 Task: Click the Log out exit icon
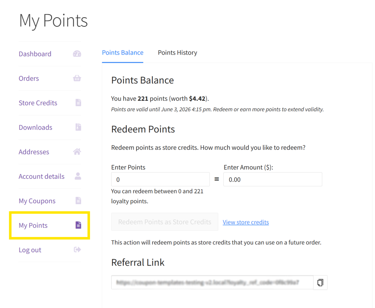(x=77, y=249)
